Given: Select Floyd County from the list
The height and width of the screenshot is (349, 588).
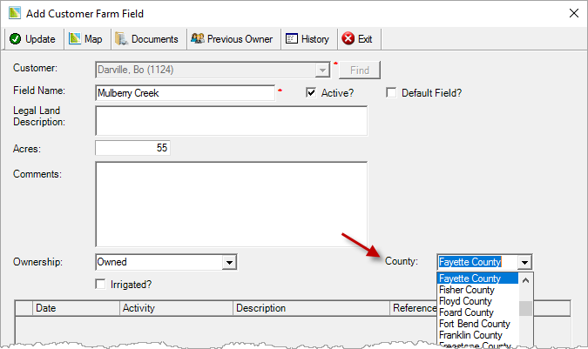Looking at the screenshot, I should 478,301.
